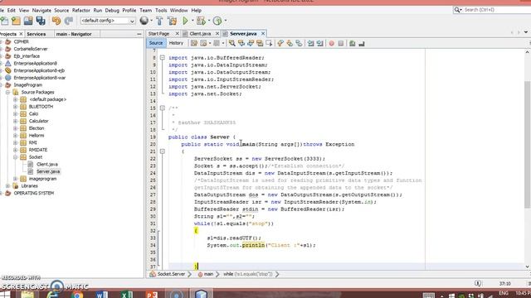Open Word from the Windows taskbar
The height and width of the screenshot is (298, 531).
click(101, 295)
